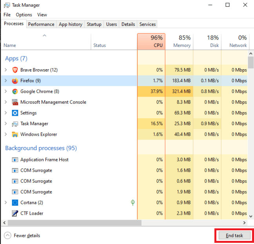Image resolution: width=254 pixels, height=244 pixels.
Task: Click the horizontal scrollbar right arrow
Action: coord(244,223)
